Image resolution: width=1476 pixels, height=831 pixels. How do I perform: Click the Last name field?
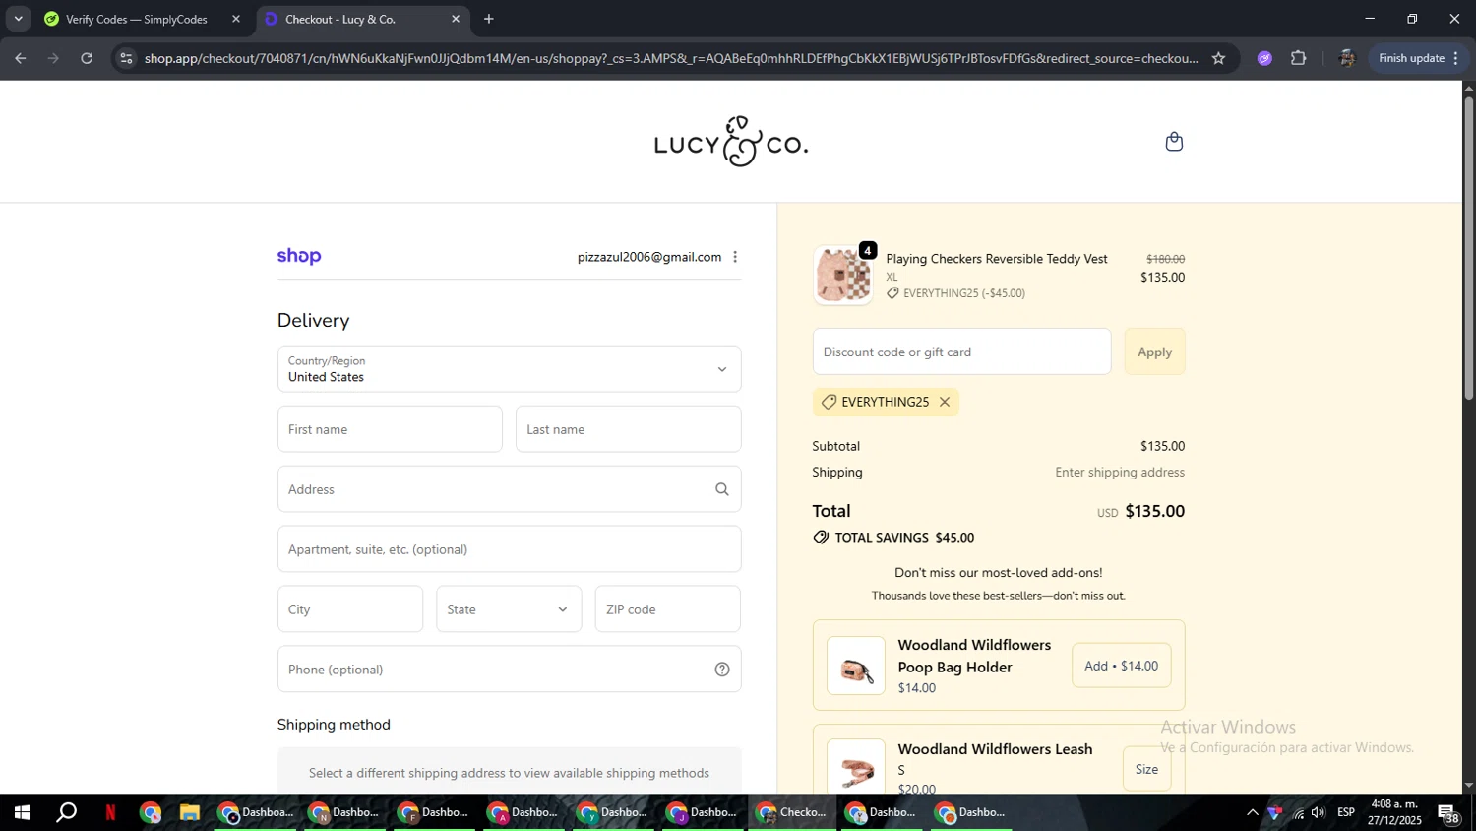tap(628, 429)
